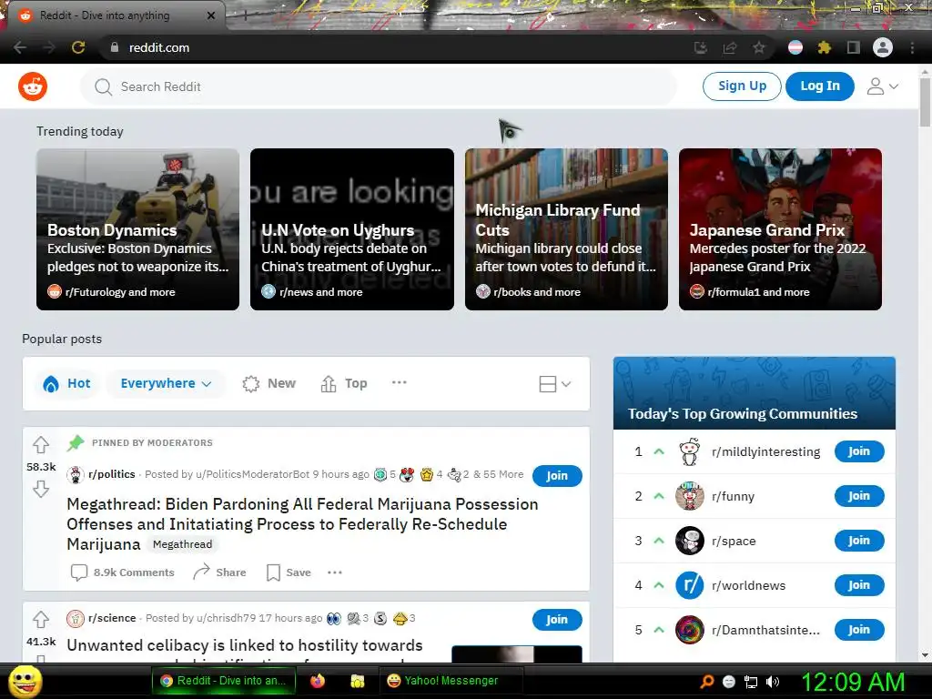The image size is (932, 699).
Task: Open r/mildlyinteresting community avatar
Action: [x=690, y=451]
